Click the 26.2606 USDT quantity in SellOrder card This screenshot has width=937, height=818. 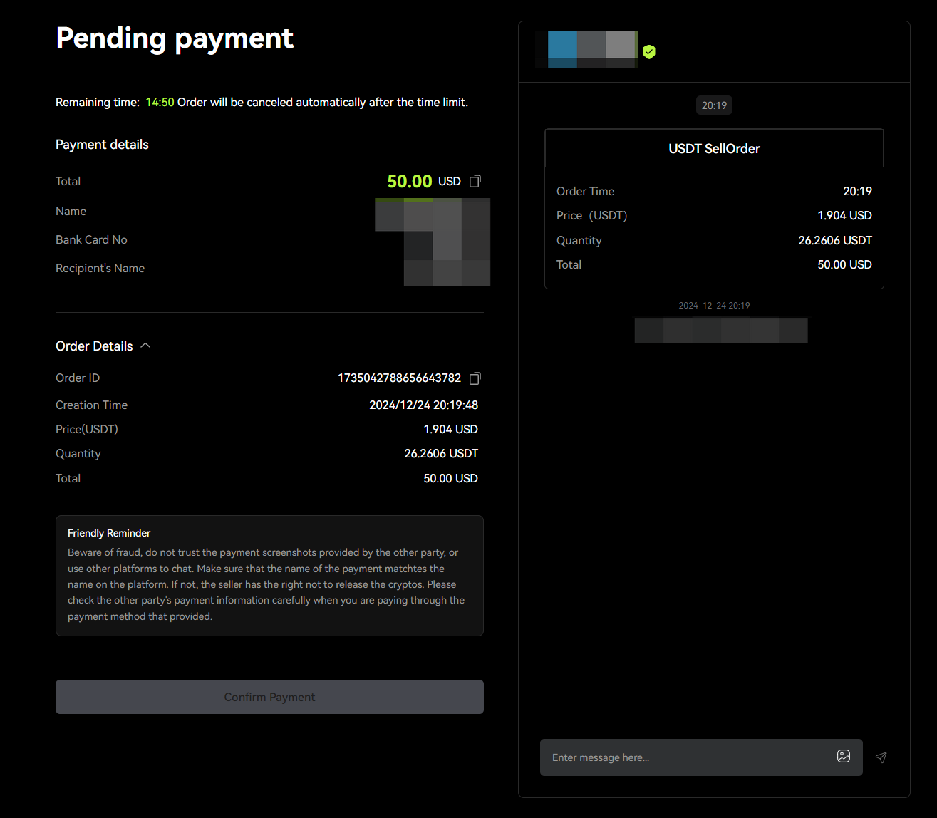click(x=834, y=241)
